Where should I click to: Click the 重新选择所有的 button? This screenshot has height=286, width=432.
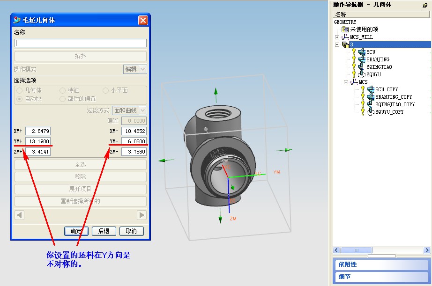pos(81,201)
